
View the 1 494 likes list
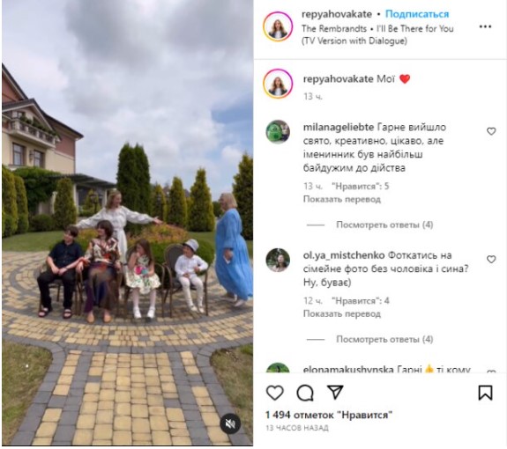(x=329, y=415)
